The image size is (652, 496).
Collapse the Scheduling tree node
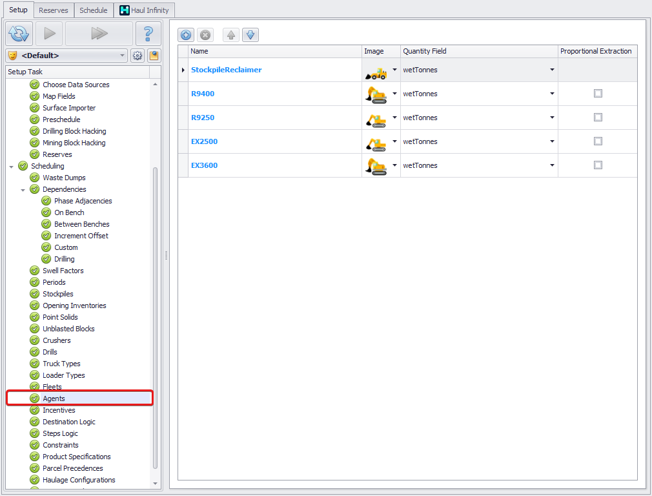click(x=11, y=167)
